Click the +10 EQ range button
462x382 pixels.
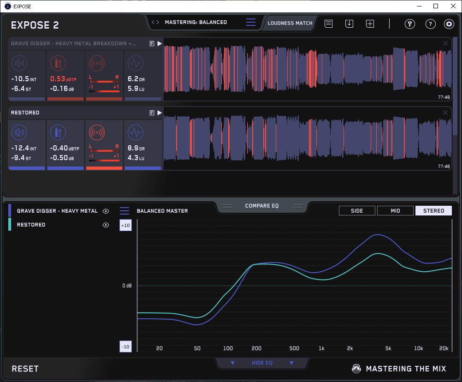point(125,225)
